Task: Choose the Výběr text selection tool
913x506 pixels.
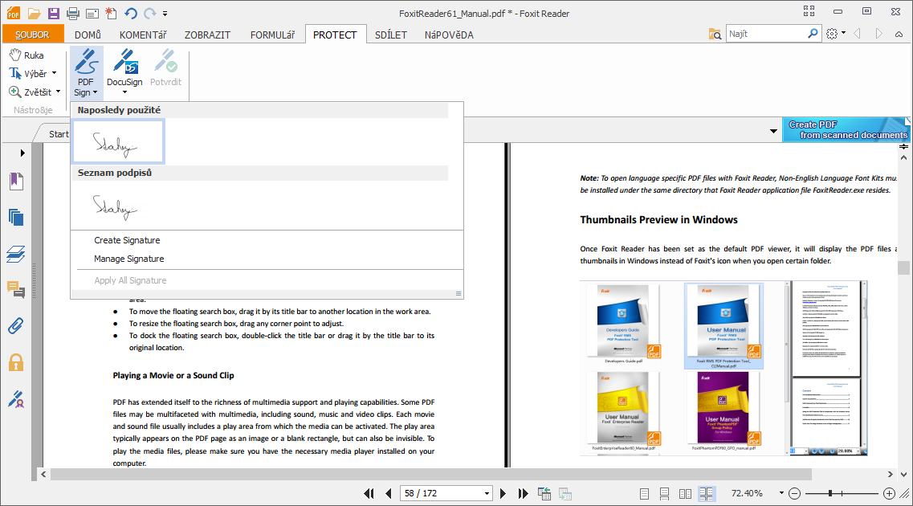Action: 28,73
